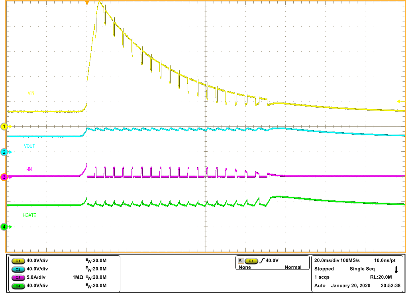Toggle channel 1 via its left-edge marker
The image size is (408, 293).
[4, 126]
